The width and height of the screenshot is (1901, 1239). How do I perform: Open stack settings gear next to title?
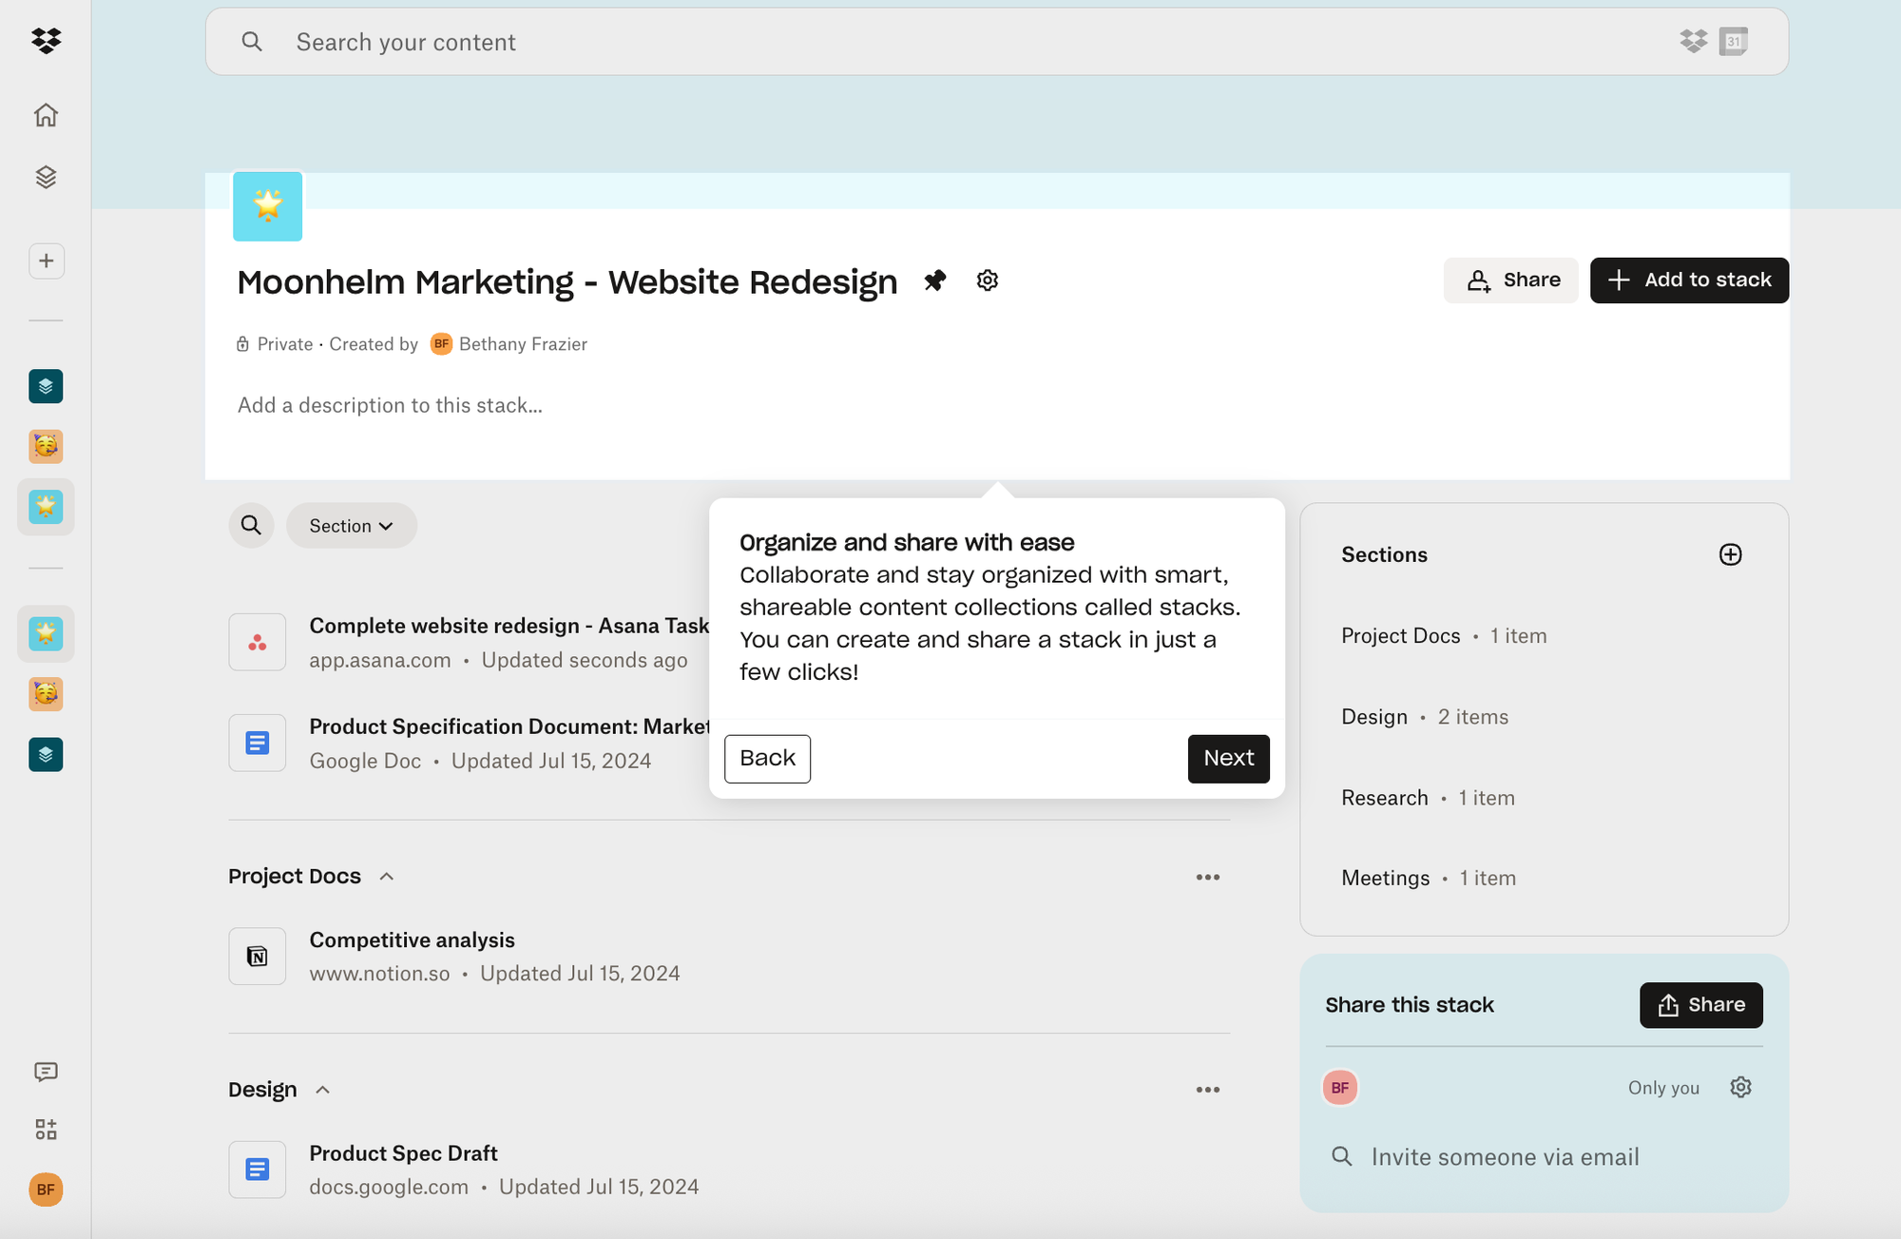click(988, 281)
